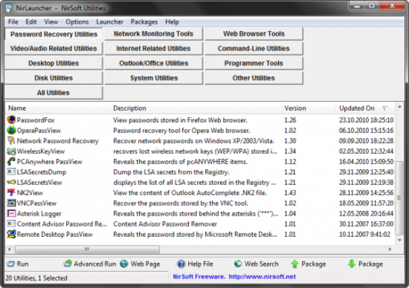Open the File menu
The width and height of the screenshot is (409, 288).
[13, 22]
